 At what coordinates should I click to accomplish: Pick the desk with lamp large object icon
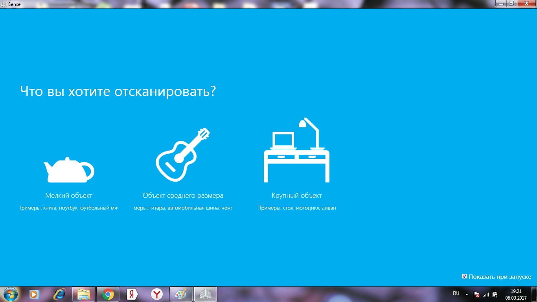296,150
